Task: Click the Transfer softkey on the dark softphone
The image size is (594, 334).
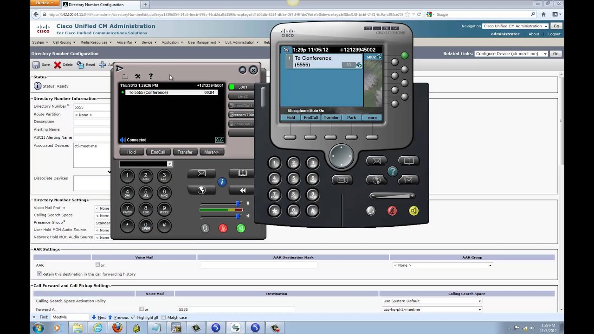Action: [185, 152]
